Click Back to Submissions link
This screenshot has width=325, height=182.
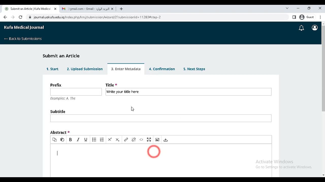(x=23, y=39)
